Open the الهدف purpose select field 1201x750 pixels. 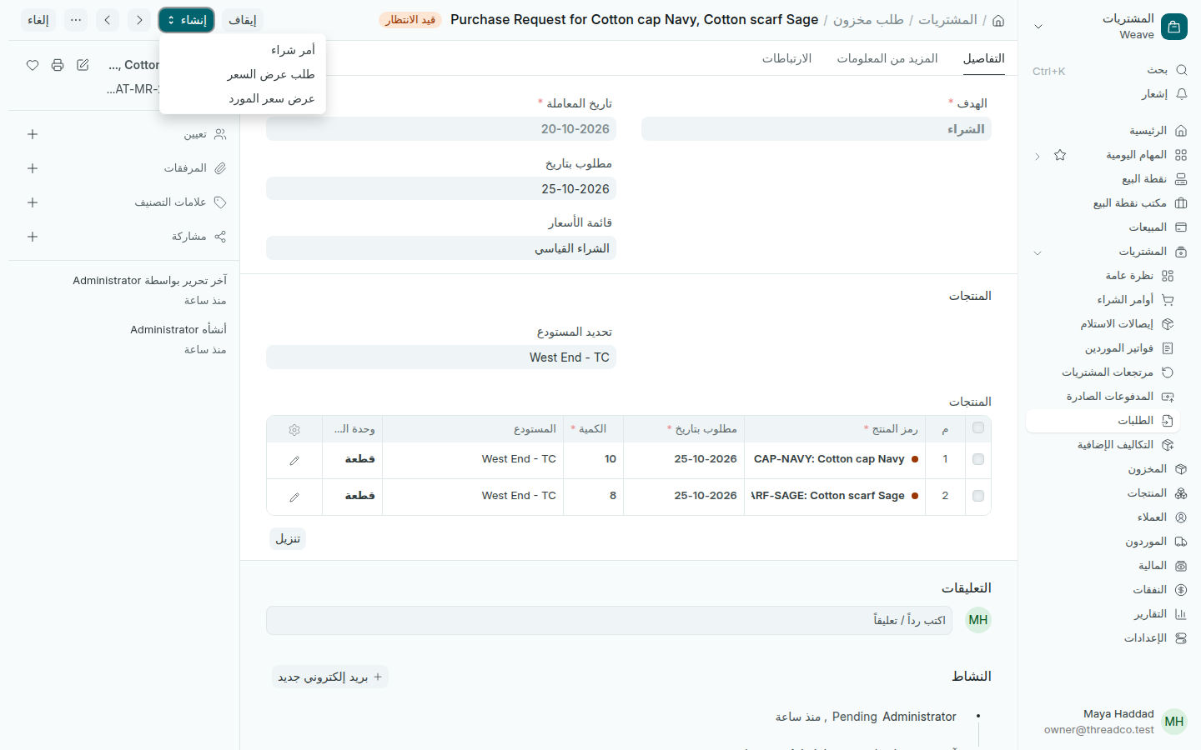(817, 129)
